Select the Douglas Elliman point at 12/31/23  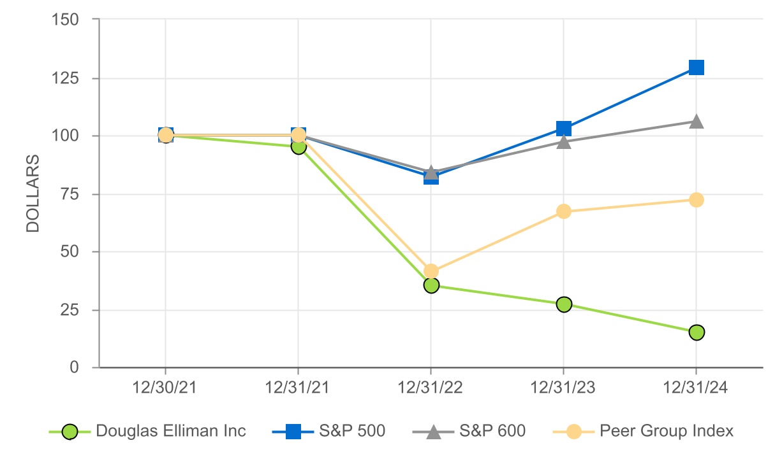point(564,304)
